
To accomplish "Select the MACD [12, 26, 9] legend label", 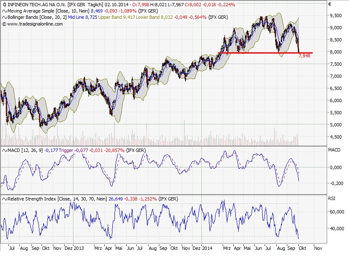I will (x=25, y=150).
